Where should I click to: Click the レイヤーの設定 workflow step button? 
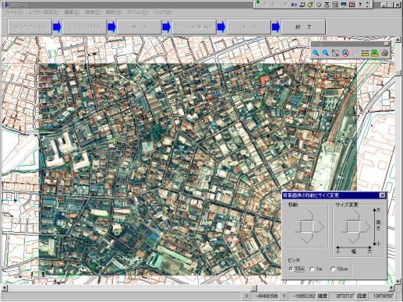pos(84,27)
